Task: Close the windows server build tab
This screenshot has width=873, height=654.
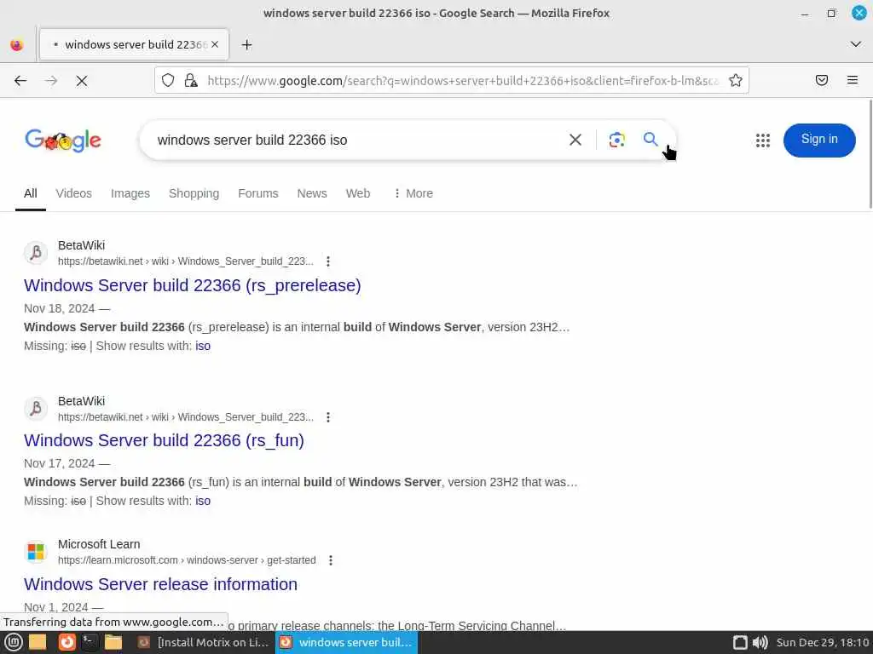Action: (x=215, y=44)
